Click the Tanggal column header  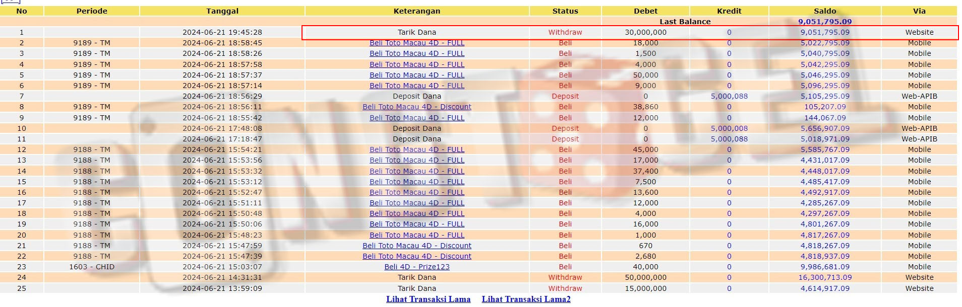point(222,11)
